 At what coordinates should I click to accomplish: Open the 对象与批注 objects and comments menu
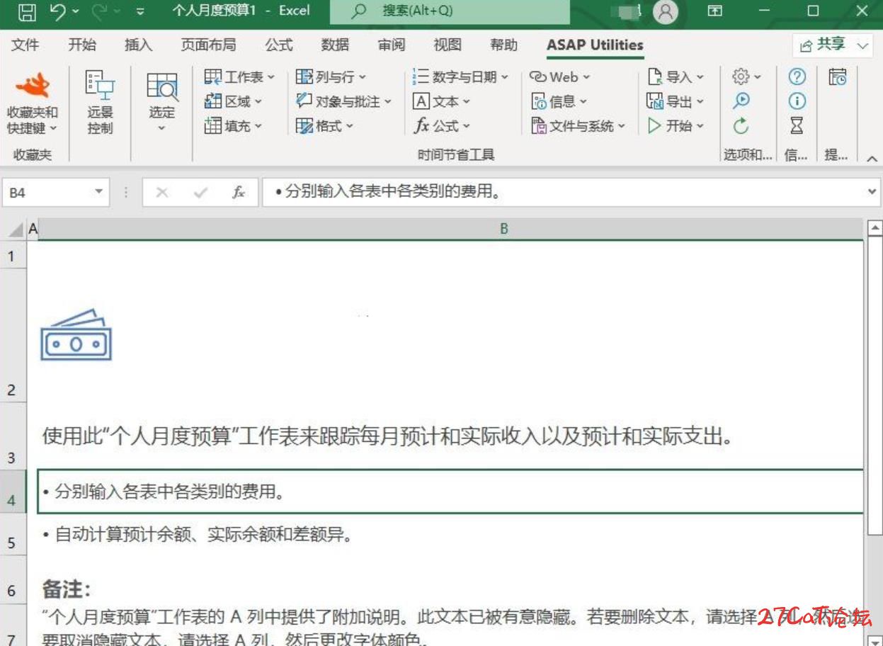point(343,101)
